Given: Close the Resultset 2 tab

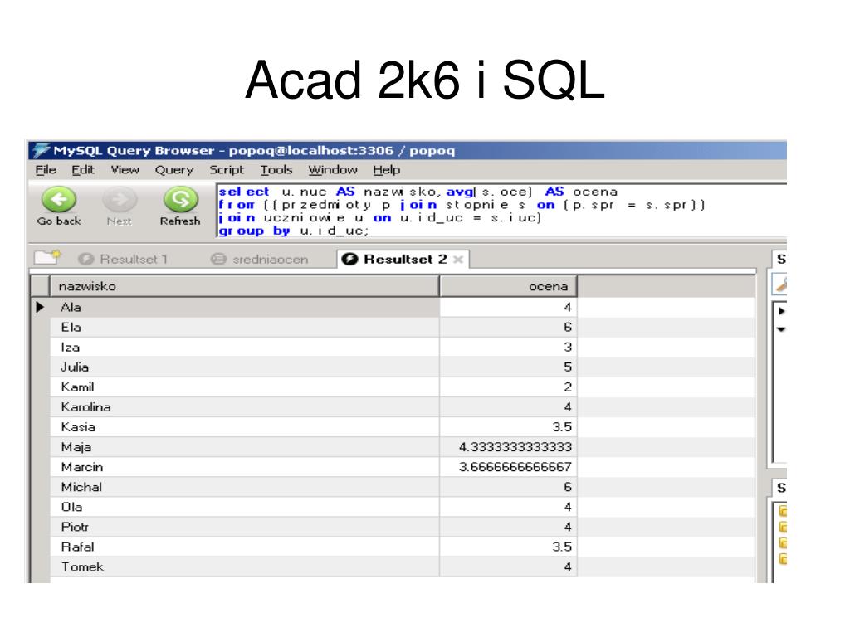Looking at the screenshot, I should 458,260.
